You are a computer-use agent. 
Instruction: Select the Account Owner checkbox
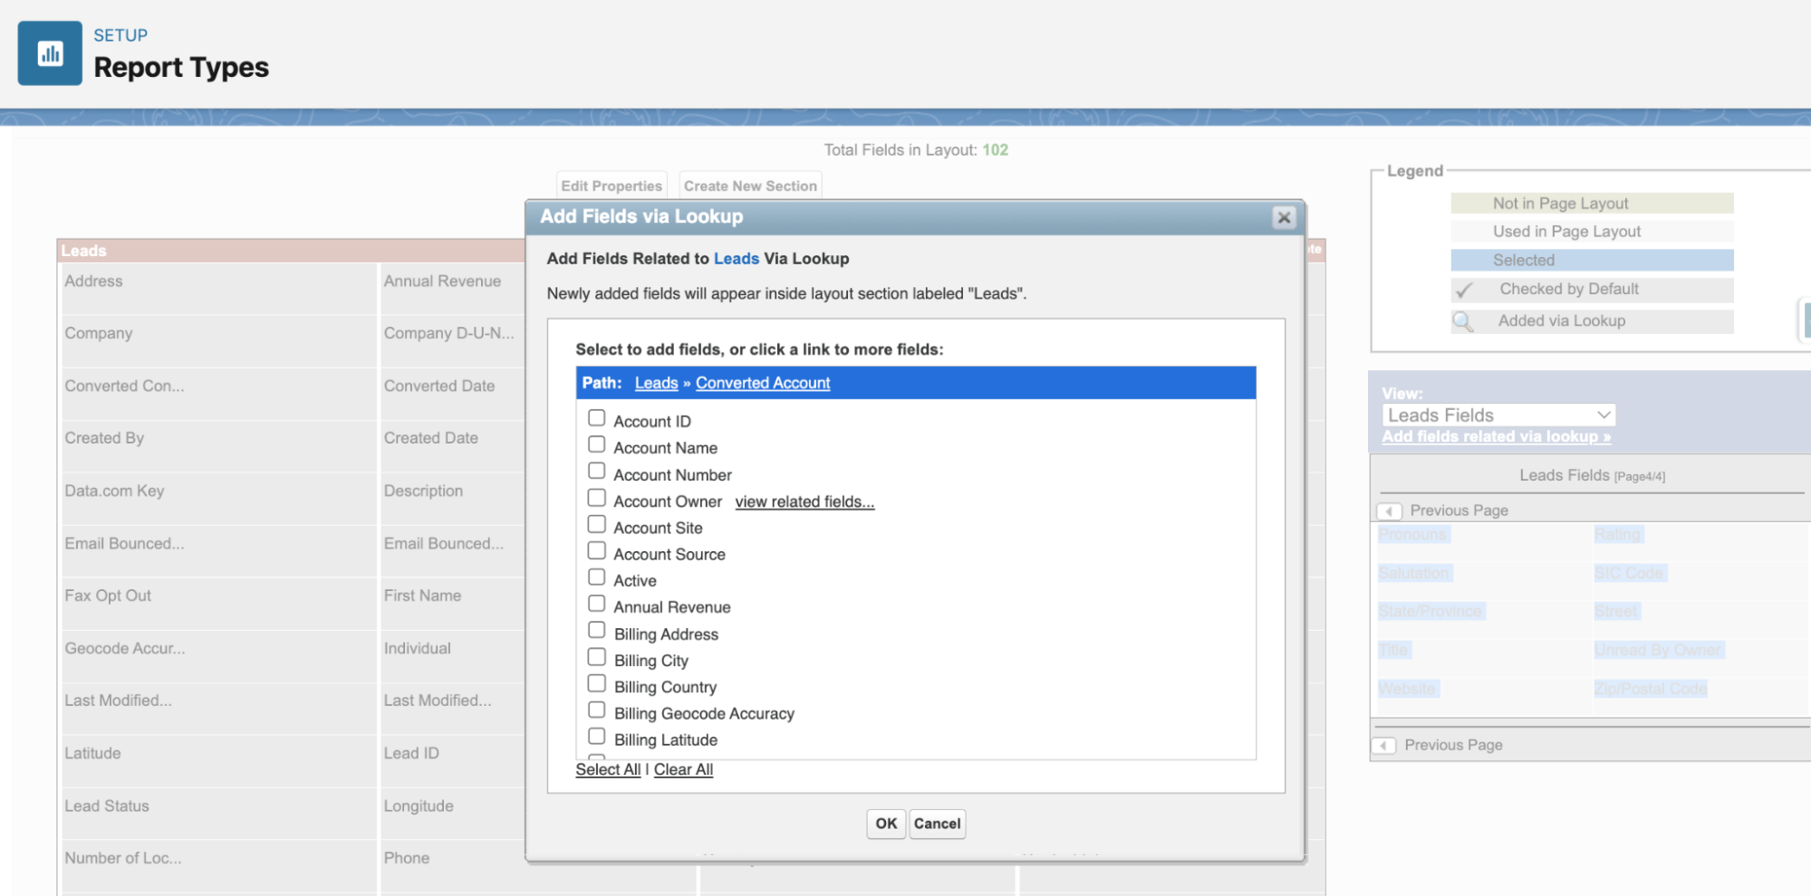tap(596, 498)
